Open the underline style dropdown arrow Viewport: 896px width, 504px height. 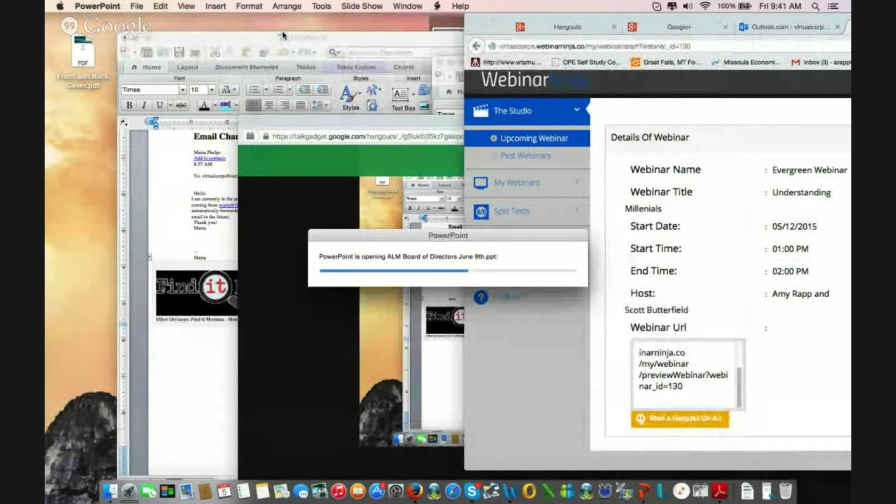coord(169,105)
